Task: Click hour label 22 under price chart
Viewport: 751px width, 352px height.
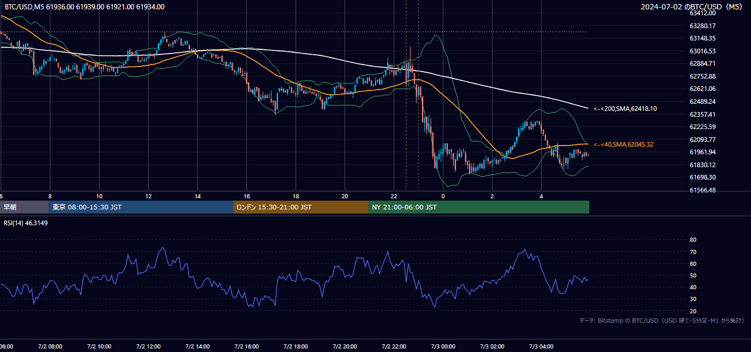Action: (x=394, y=196)
